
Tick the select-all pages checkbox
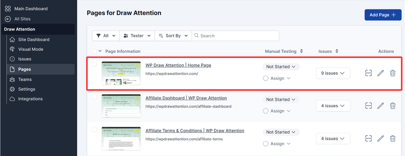[95, 51]
